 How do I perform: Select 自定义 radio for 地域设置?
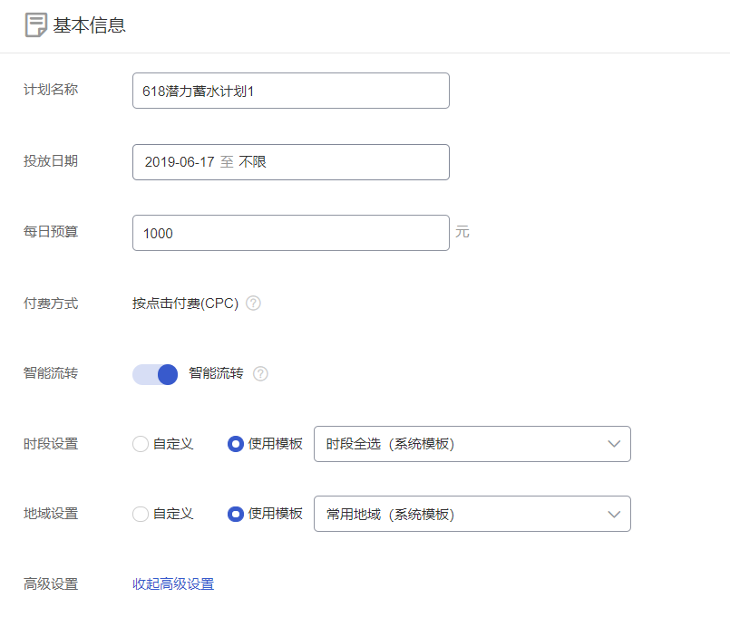tap(141, 515)
